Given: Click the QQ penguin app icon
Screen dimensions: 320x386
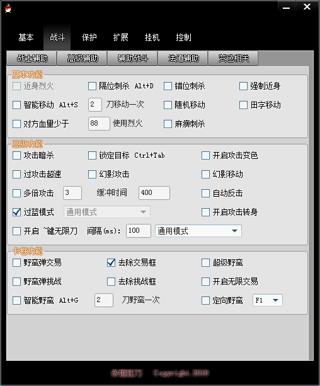Looking at the screenshot, I should click(x=8, y=8).
